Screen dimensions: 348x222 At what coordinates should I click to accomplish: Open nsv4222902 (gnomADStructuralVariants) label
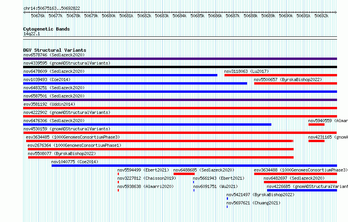coord(67,112)
